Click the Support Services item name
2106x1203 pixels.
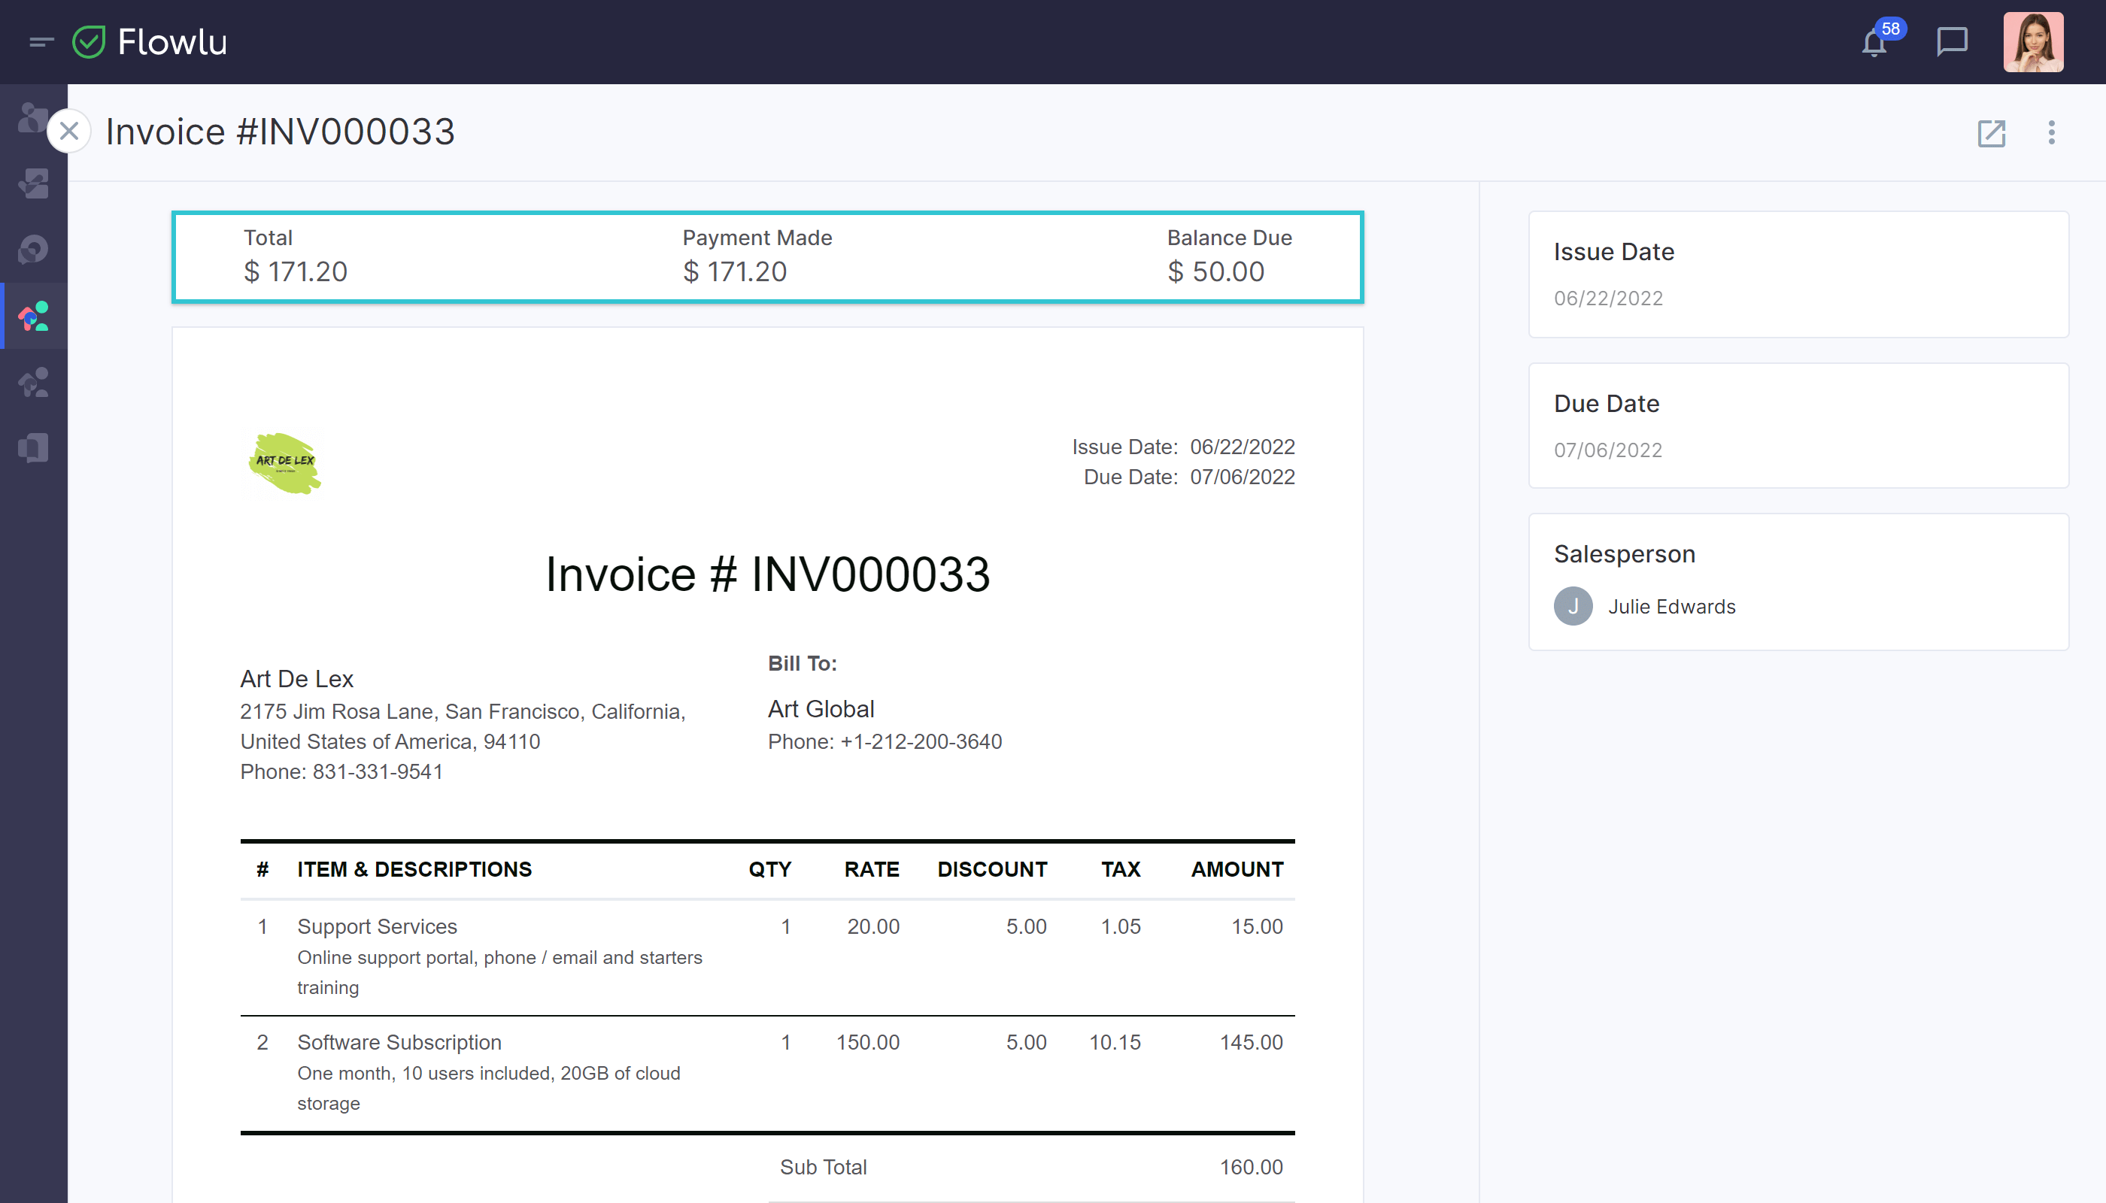pyautogui.click(x=377, y=927)
